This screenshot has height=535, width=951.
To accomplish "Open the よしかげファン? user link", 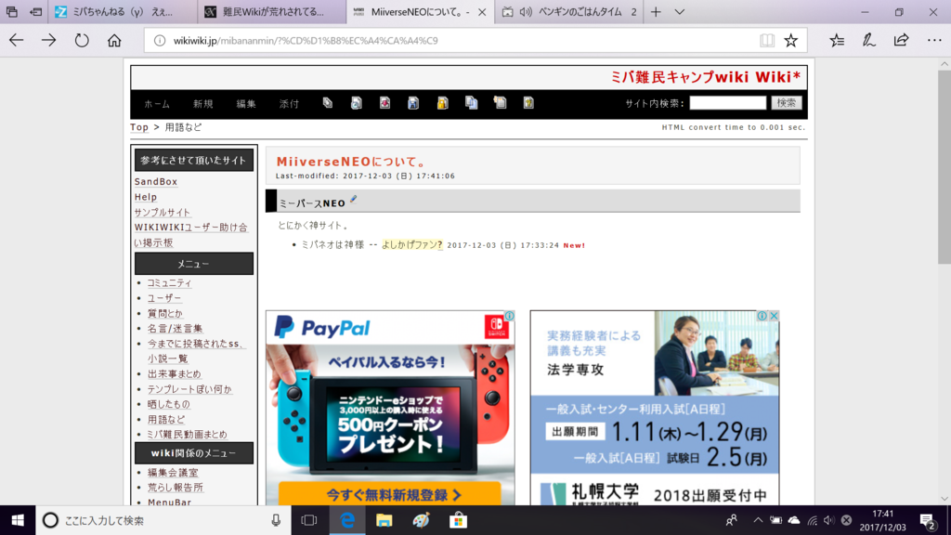I will coord(411,245).
